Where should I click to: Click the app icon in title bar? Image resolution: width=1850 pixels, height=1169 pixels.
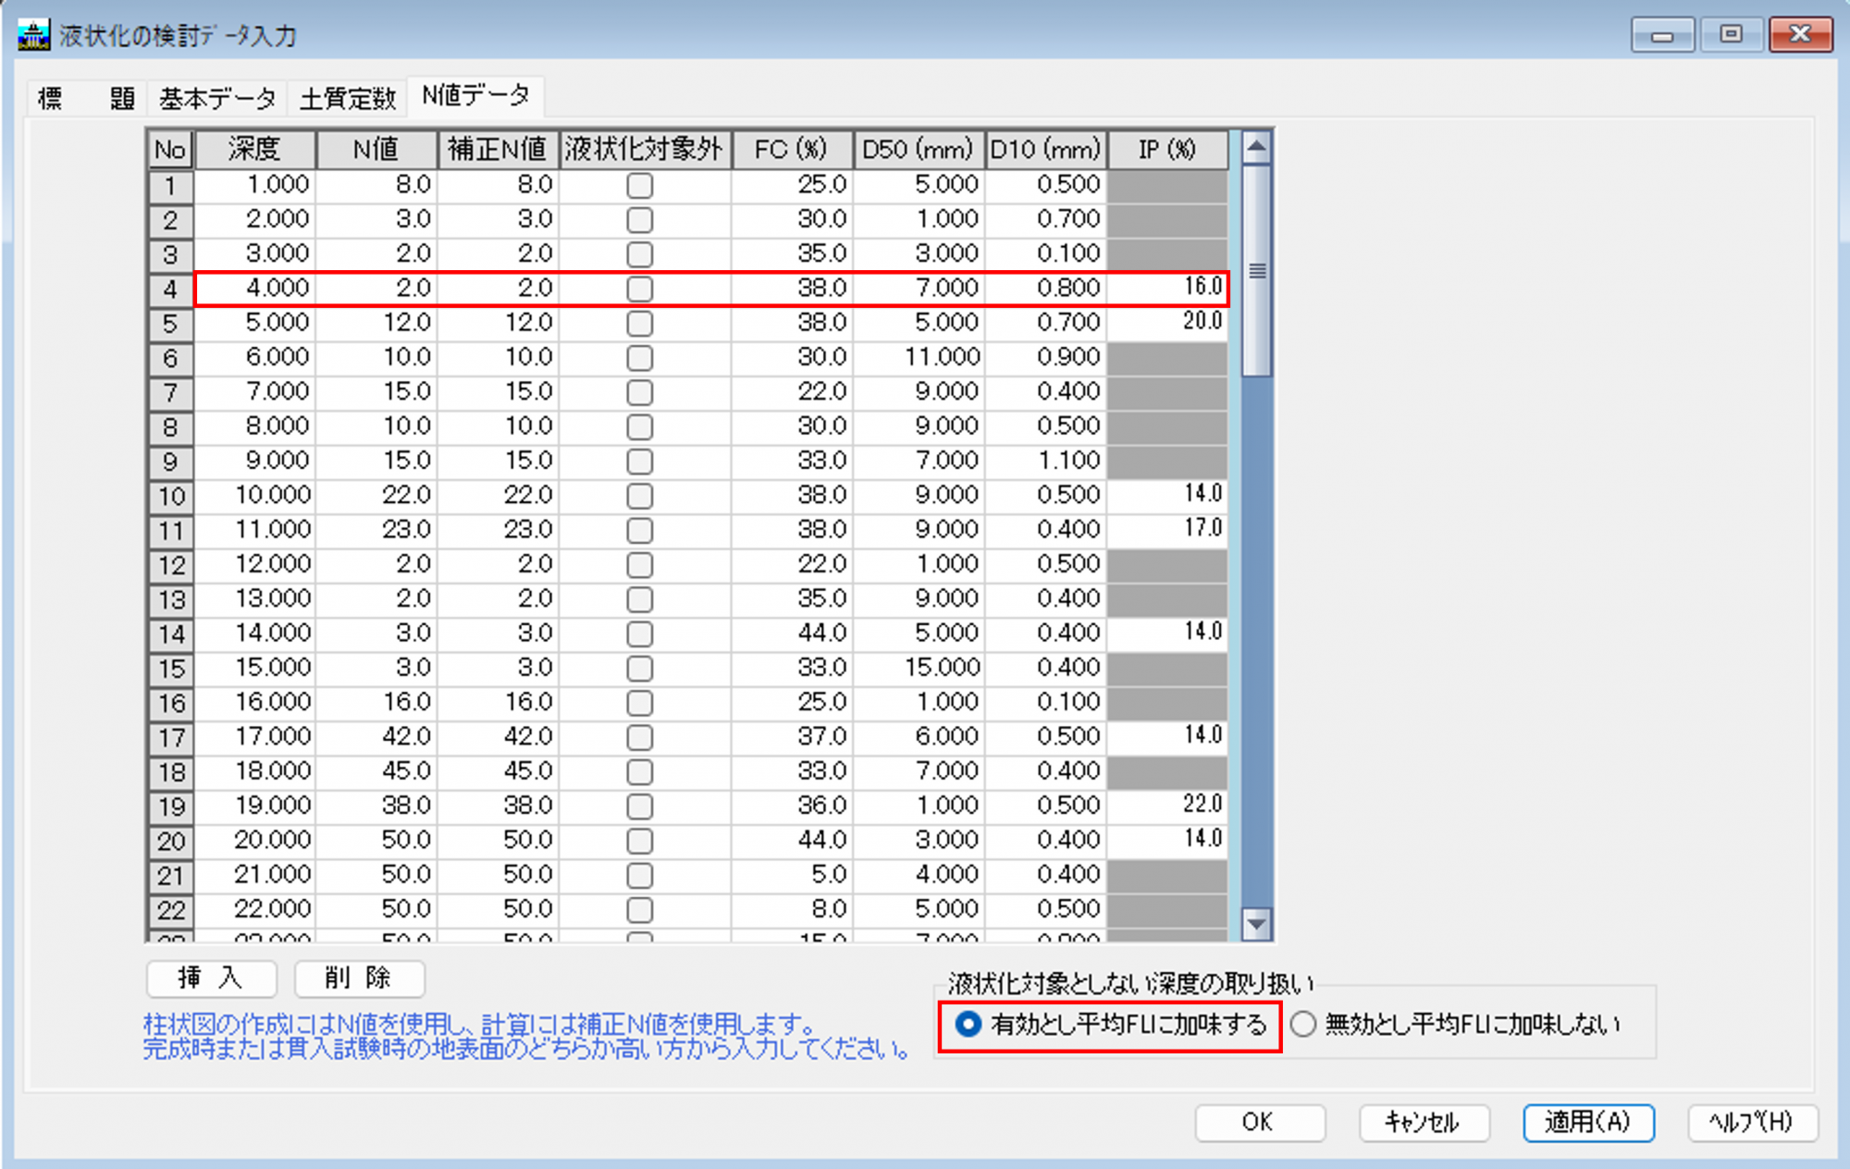click(33, 35)
